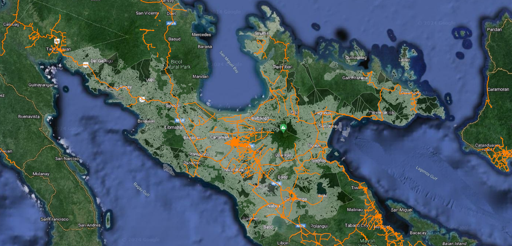The image size is (512, 246).
Task: Select the Buhi town label
Action: point(322,196)
